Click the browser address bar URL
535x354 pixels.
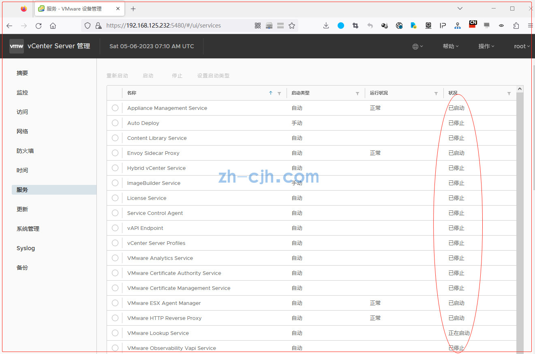(163, 26)
